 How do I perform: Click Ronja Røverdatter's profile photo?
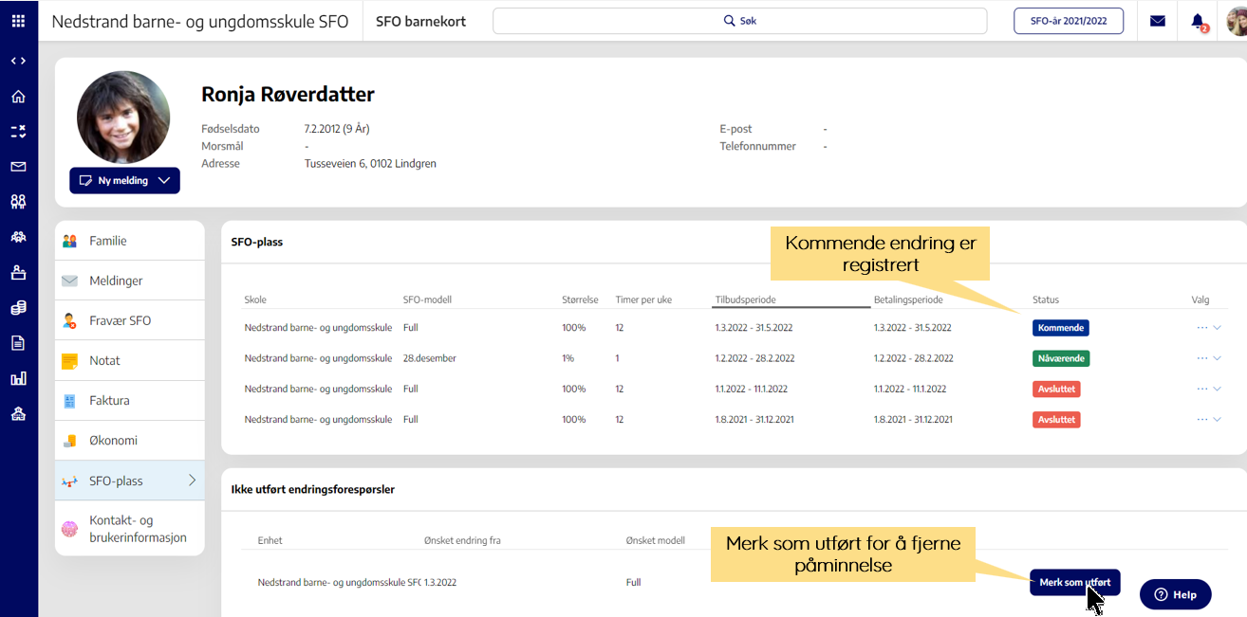point(123,118)
